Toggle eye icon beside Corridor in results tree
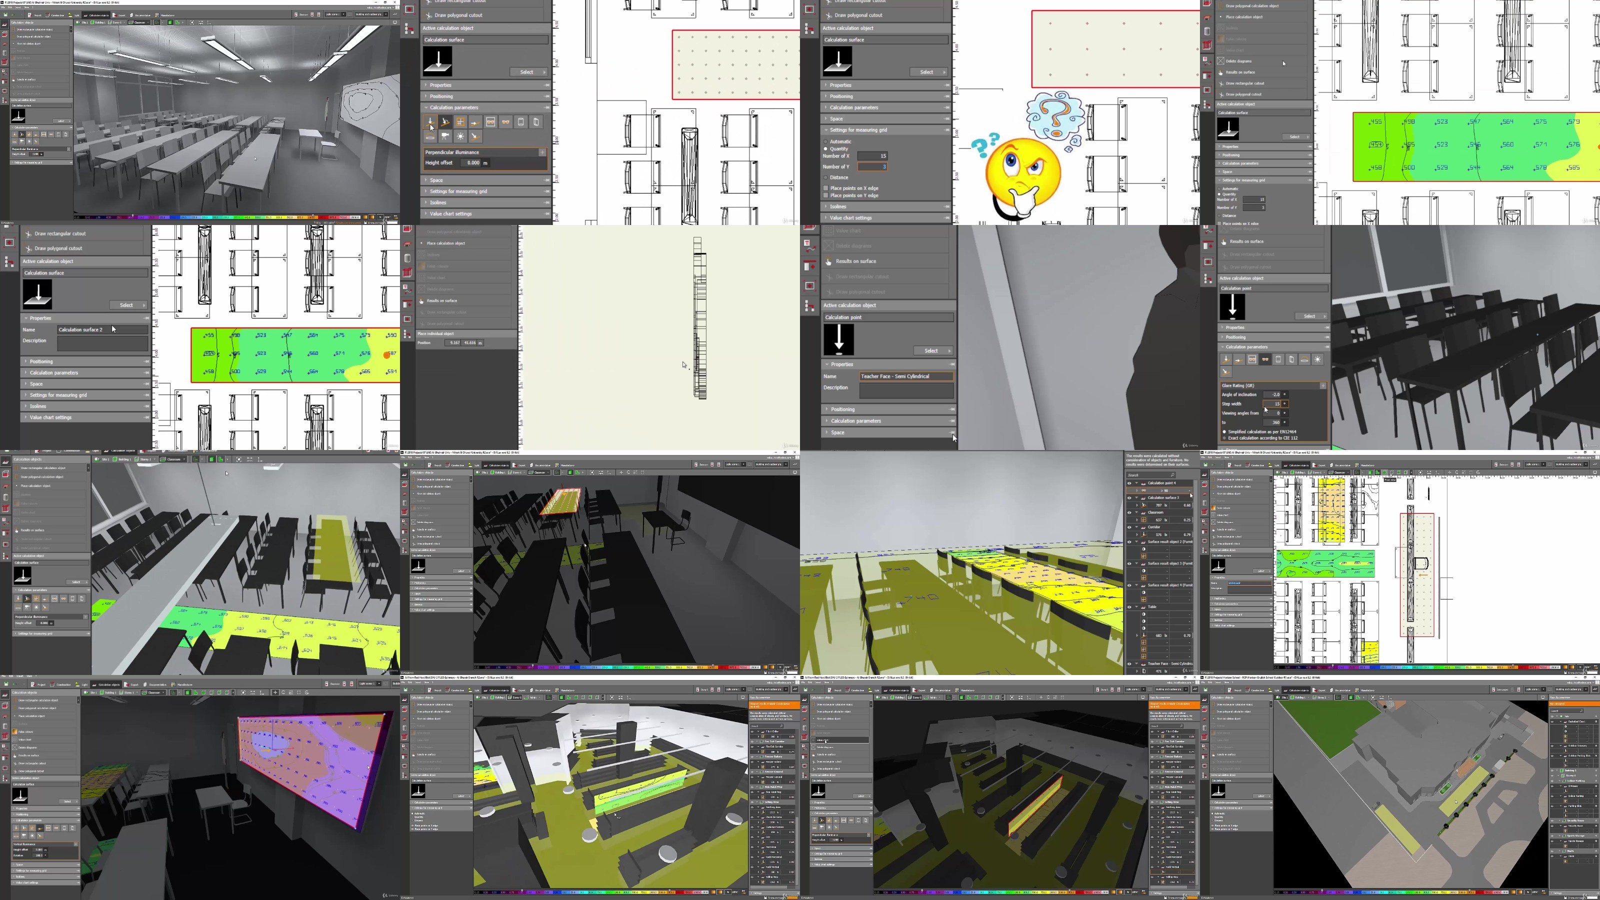 pos(1129,527)
